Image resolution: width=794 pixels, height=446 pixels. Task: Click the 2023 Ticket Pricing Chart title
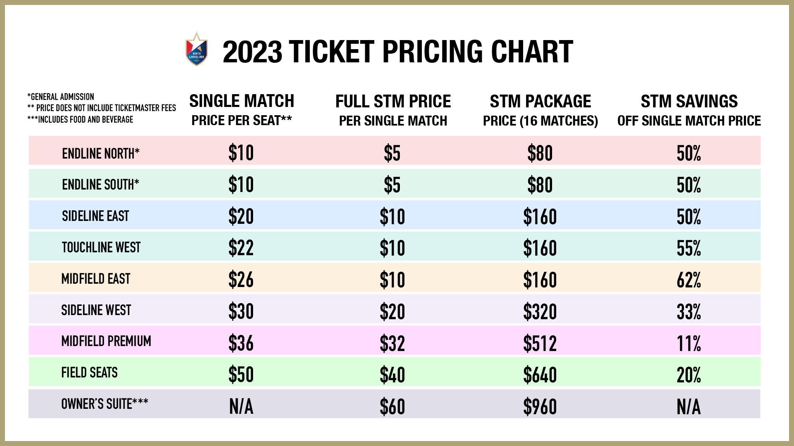tap(398, 52)
